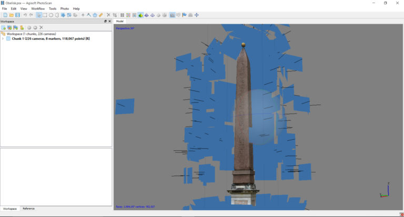Expand the Chunk 1 tree node

point(3,38)
